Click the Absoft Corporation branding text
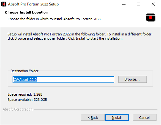Screen dimensions: 161x125 point(17,109)
